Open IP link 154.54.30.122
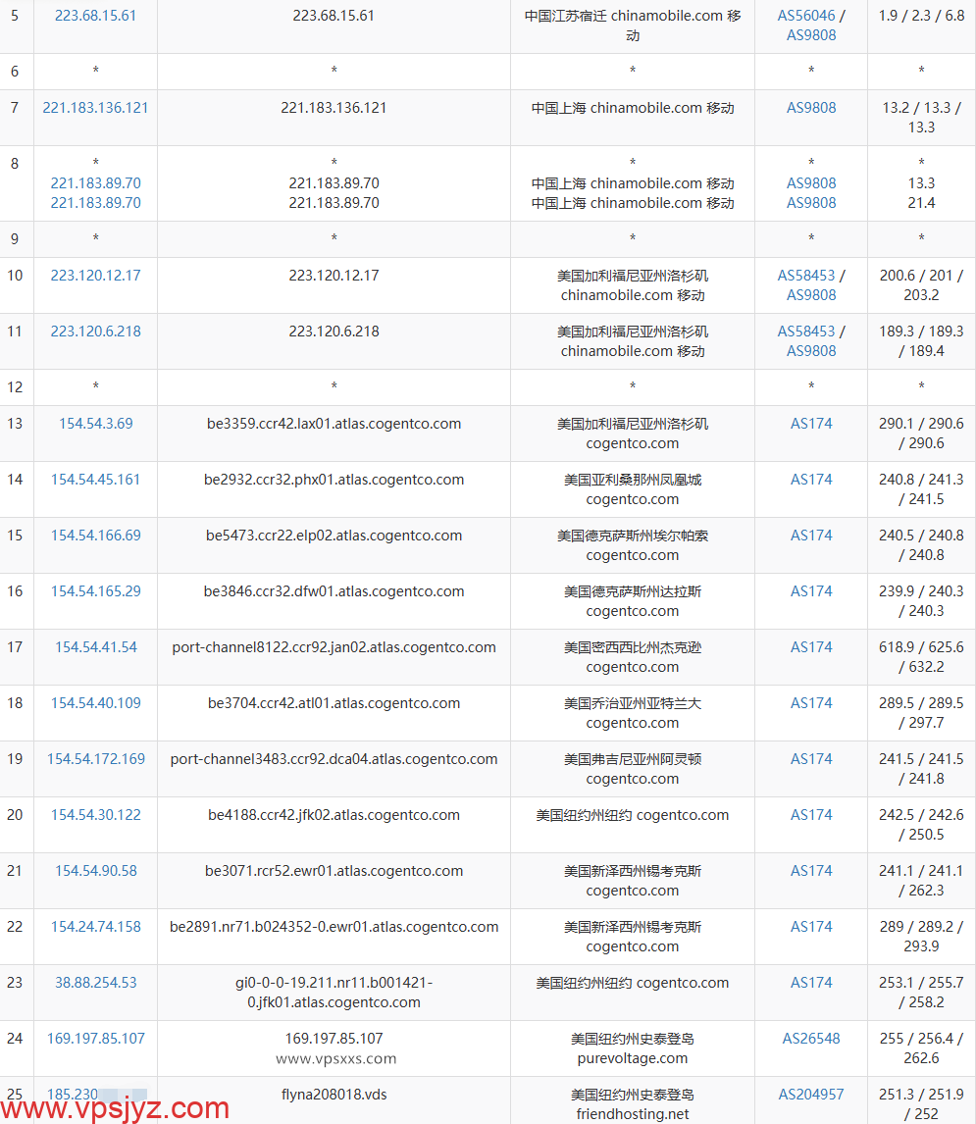The image size is (976, 1124). (x=95, y=815)
